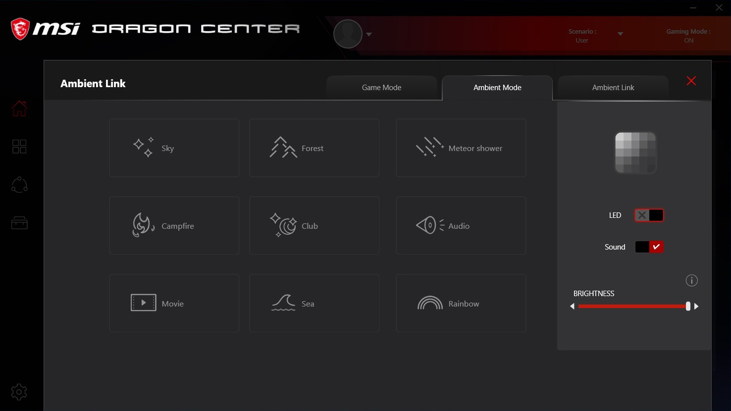The image size is (731, 411).
Task: Open the Home icon in sidebar
Action: [x=19, y=108]
